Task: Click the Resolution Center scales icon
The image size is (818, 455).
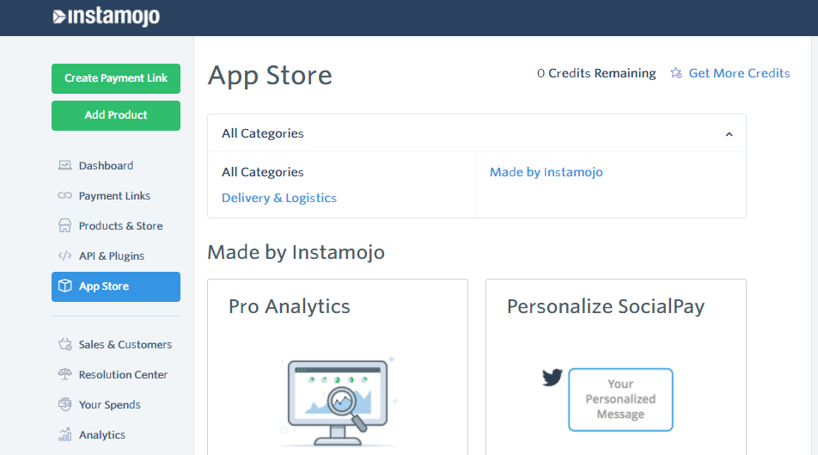Action: pyautogui.click(x=64, y=374)
